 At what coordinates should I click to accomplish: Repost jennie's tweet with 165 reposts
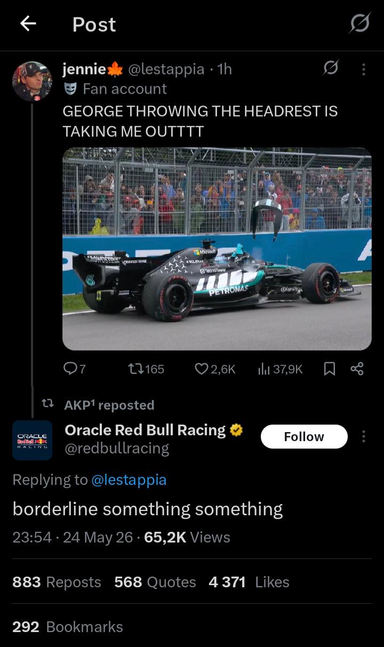click(x=147, y=369)
